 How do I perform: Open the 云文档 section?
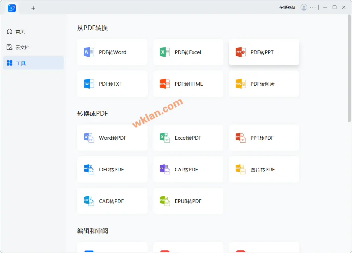pos(33,47)
